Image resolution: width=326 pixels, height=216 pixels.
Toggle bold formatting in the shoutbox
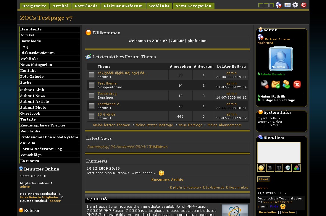pyautogui.click(x=270, y=168)
